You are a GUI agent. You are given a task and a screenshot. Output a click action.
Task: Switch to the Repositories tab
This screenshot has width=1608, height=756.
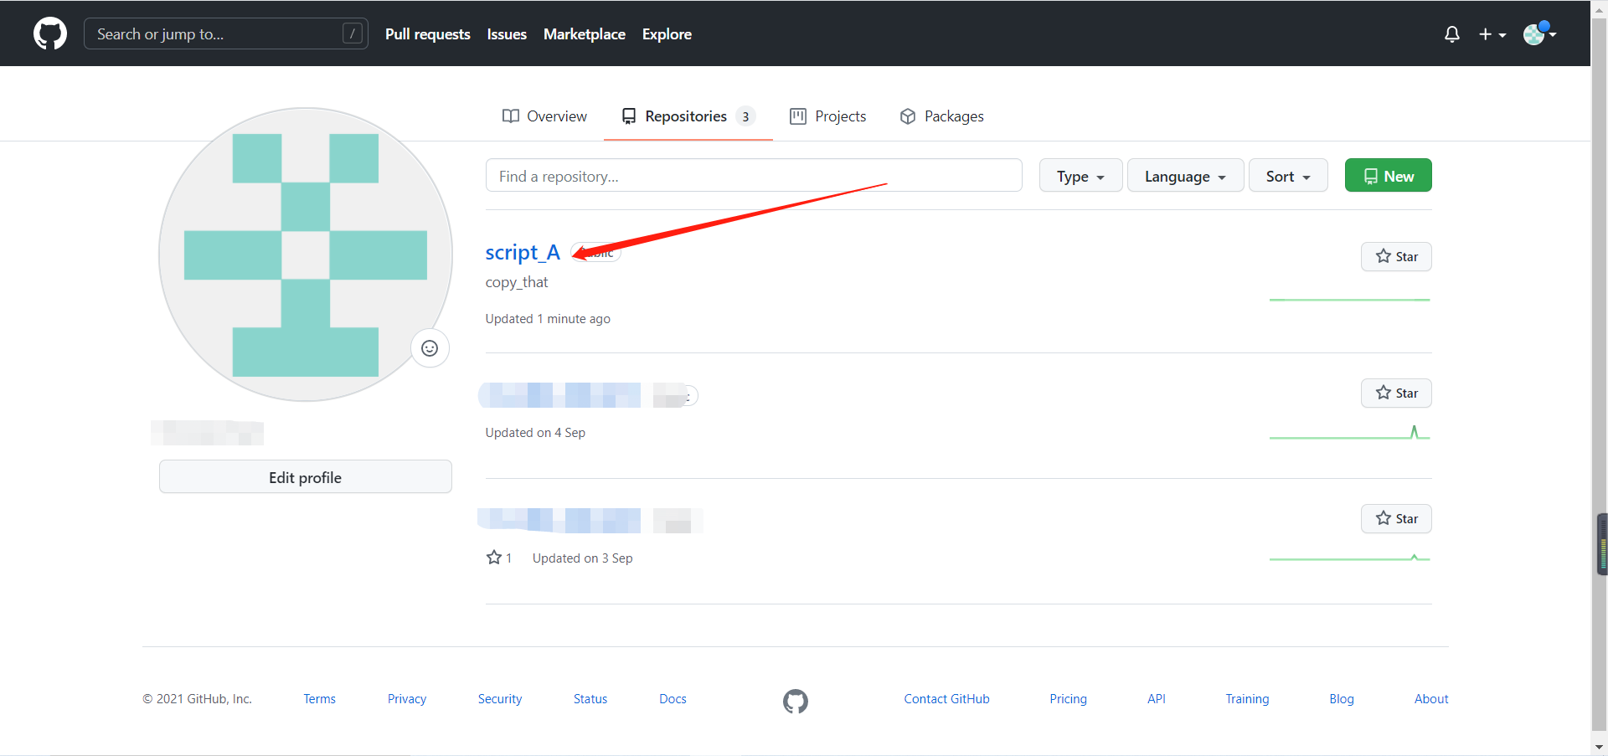pyautogui.click(x=685, y=116)
